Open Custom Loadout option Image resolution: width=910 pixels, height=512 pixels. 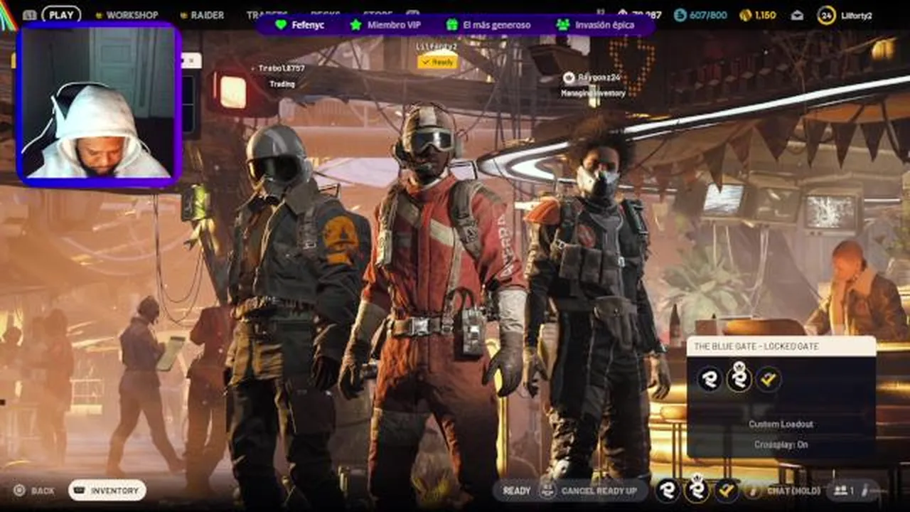(781, 424)
